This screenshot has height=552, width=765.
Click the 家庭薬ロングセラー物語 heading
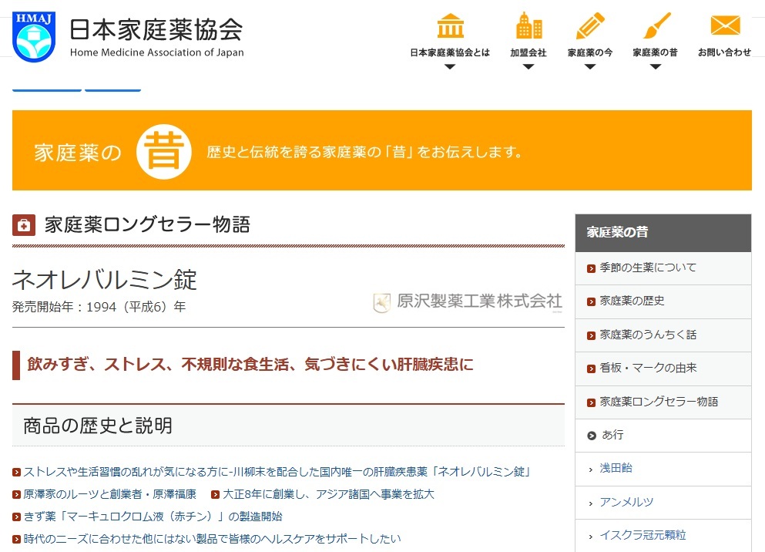147,225
